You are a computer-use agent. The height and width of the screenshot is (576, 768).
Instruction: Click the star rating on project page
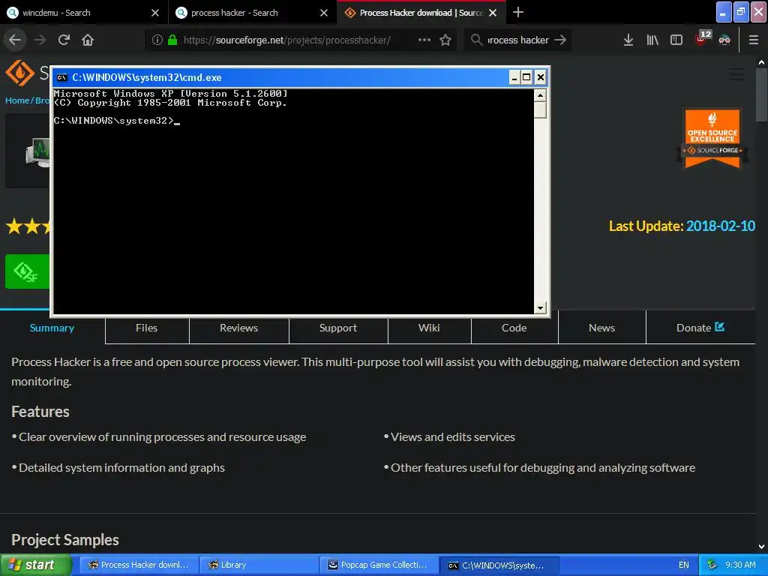[x=28, y=226]
